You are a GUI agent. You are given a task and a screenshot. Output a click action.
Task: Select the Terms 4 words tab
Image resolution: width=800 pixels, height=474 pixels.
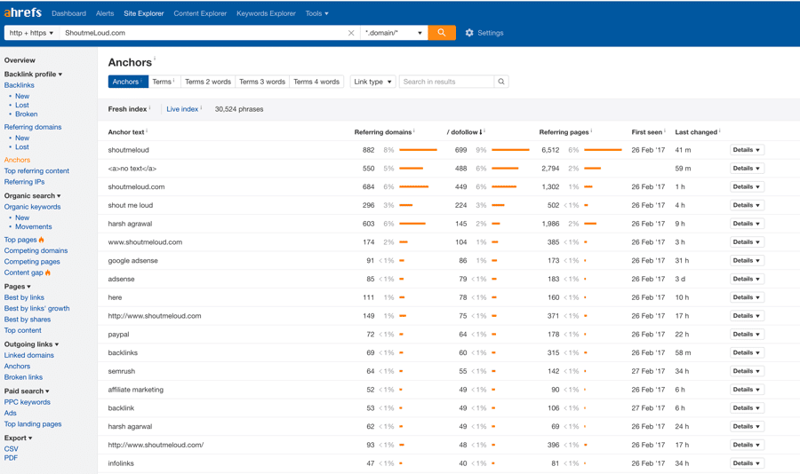pyautogui.click(x=316, y=82)
